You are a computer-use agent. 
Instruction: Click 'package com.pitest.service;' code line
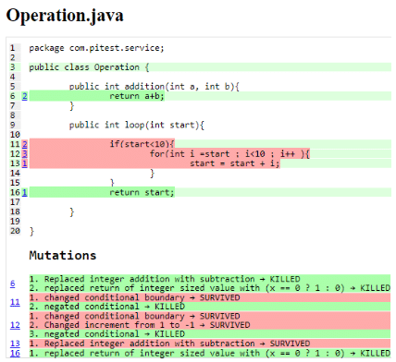[96, 48]
